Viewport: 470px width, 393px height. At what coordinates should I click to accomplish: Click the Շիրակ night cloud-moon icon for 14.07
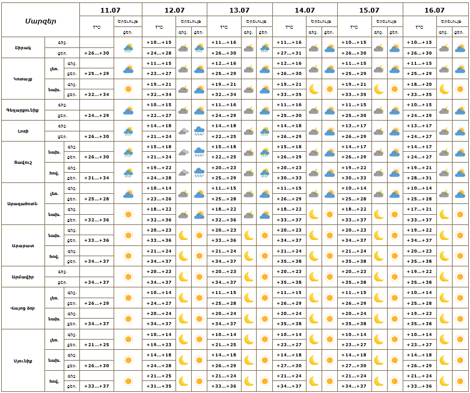point(314,48)
